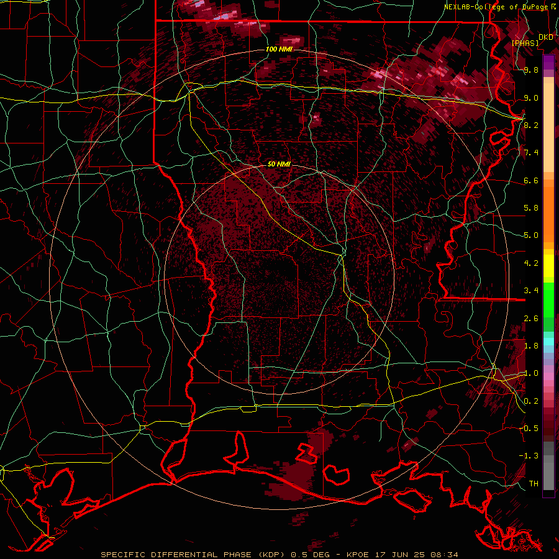559x559 pixels.
Task: Pick the cyan color bar segment
Action: (x=548, y=342)
